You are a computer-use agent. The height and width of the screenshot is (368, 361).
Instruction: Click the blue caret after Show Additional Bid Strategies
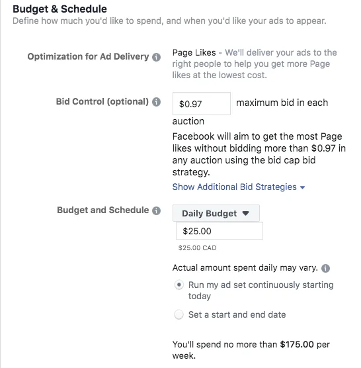[302, 187]
